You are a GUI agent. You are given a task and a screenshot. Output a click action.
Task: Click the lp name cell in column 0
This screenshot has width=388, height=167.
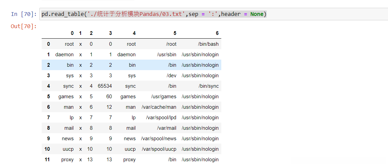[72, 118]
